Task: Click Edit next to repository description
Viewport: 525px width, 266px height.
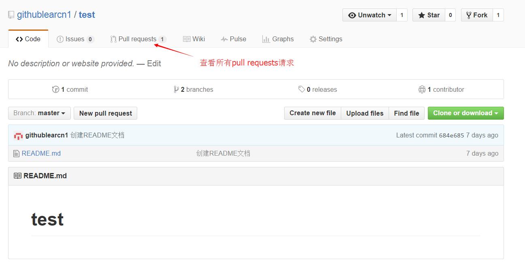Action: (154, 63)
